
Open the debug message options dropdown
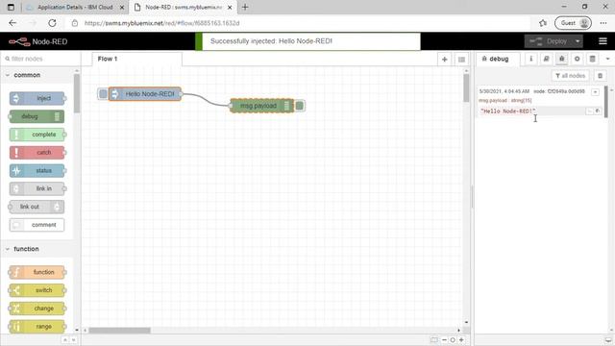(x=595, y=92)
